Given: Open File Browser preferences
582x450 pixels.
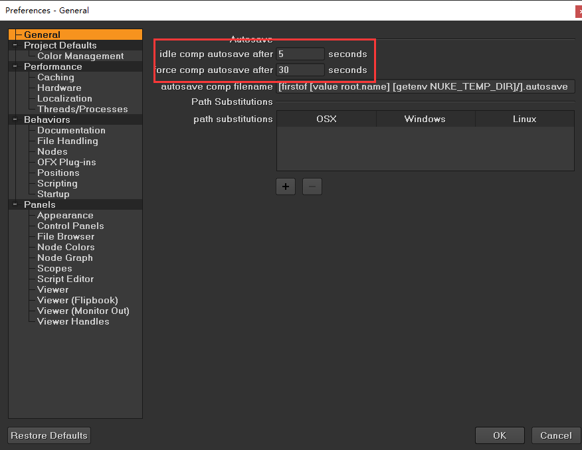Looking at the screenshot, I should [x=66, y=236].
